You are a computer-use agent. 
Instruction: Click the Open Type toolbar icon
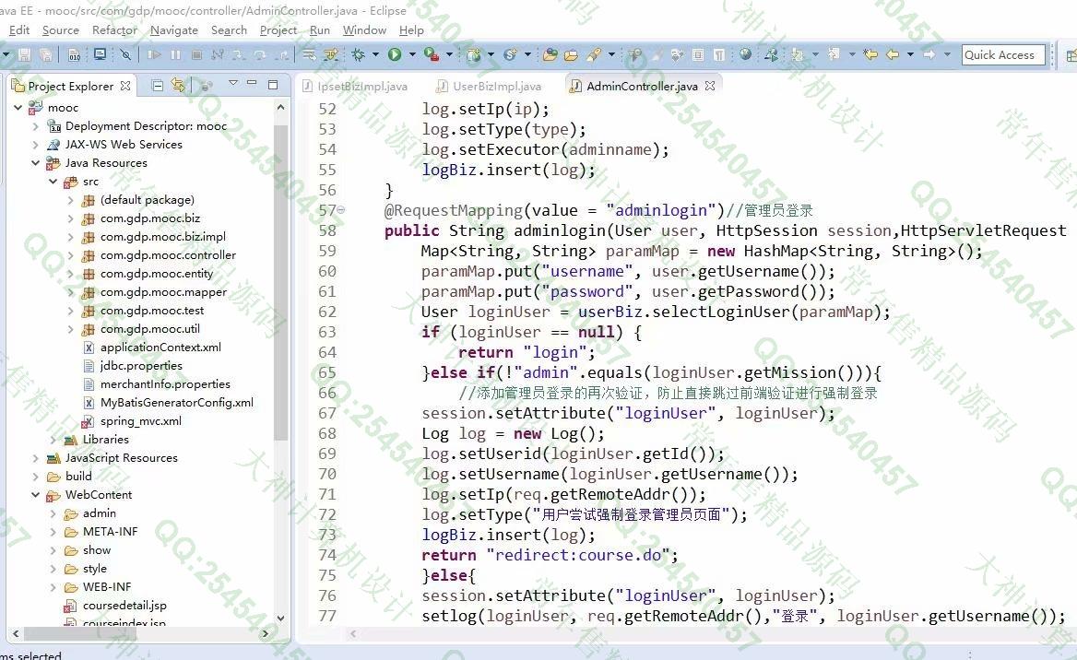550,55
